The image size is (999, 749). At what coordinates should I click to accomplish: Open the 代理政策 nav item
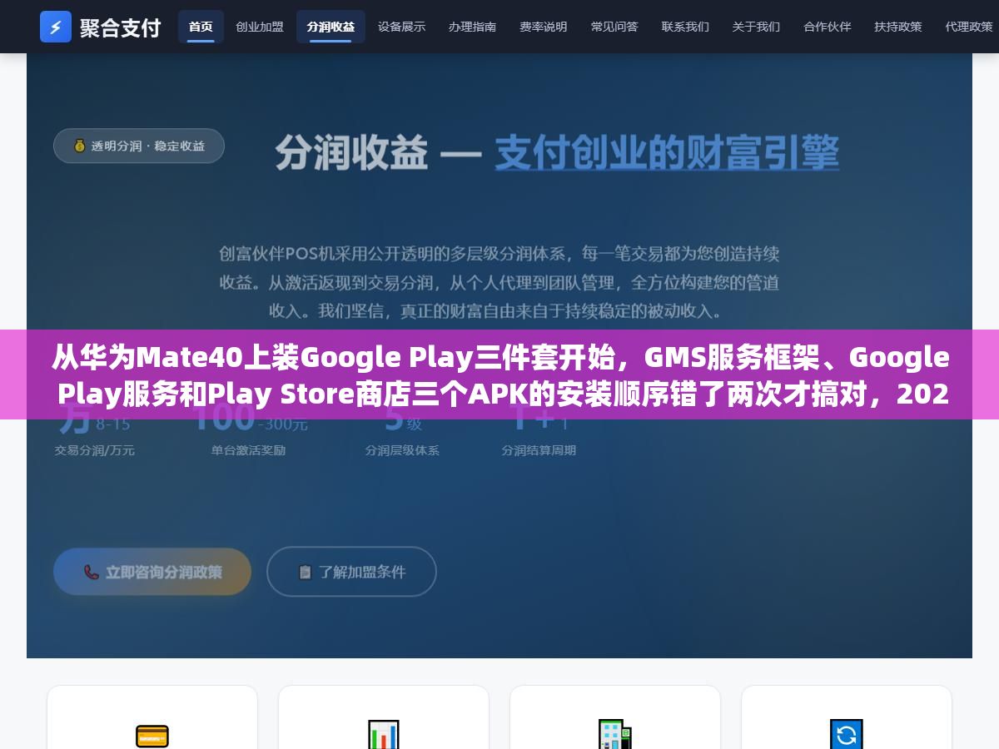click(969, 27)
